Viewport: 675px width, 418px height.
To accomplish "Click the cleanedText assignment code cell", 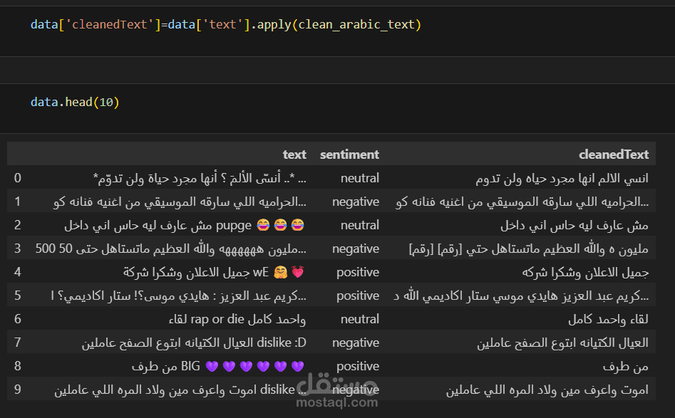I will point(338,31).
